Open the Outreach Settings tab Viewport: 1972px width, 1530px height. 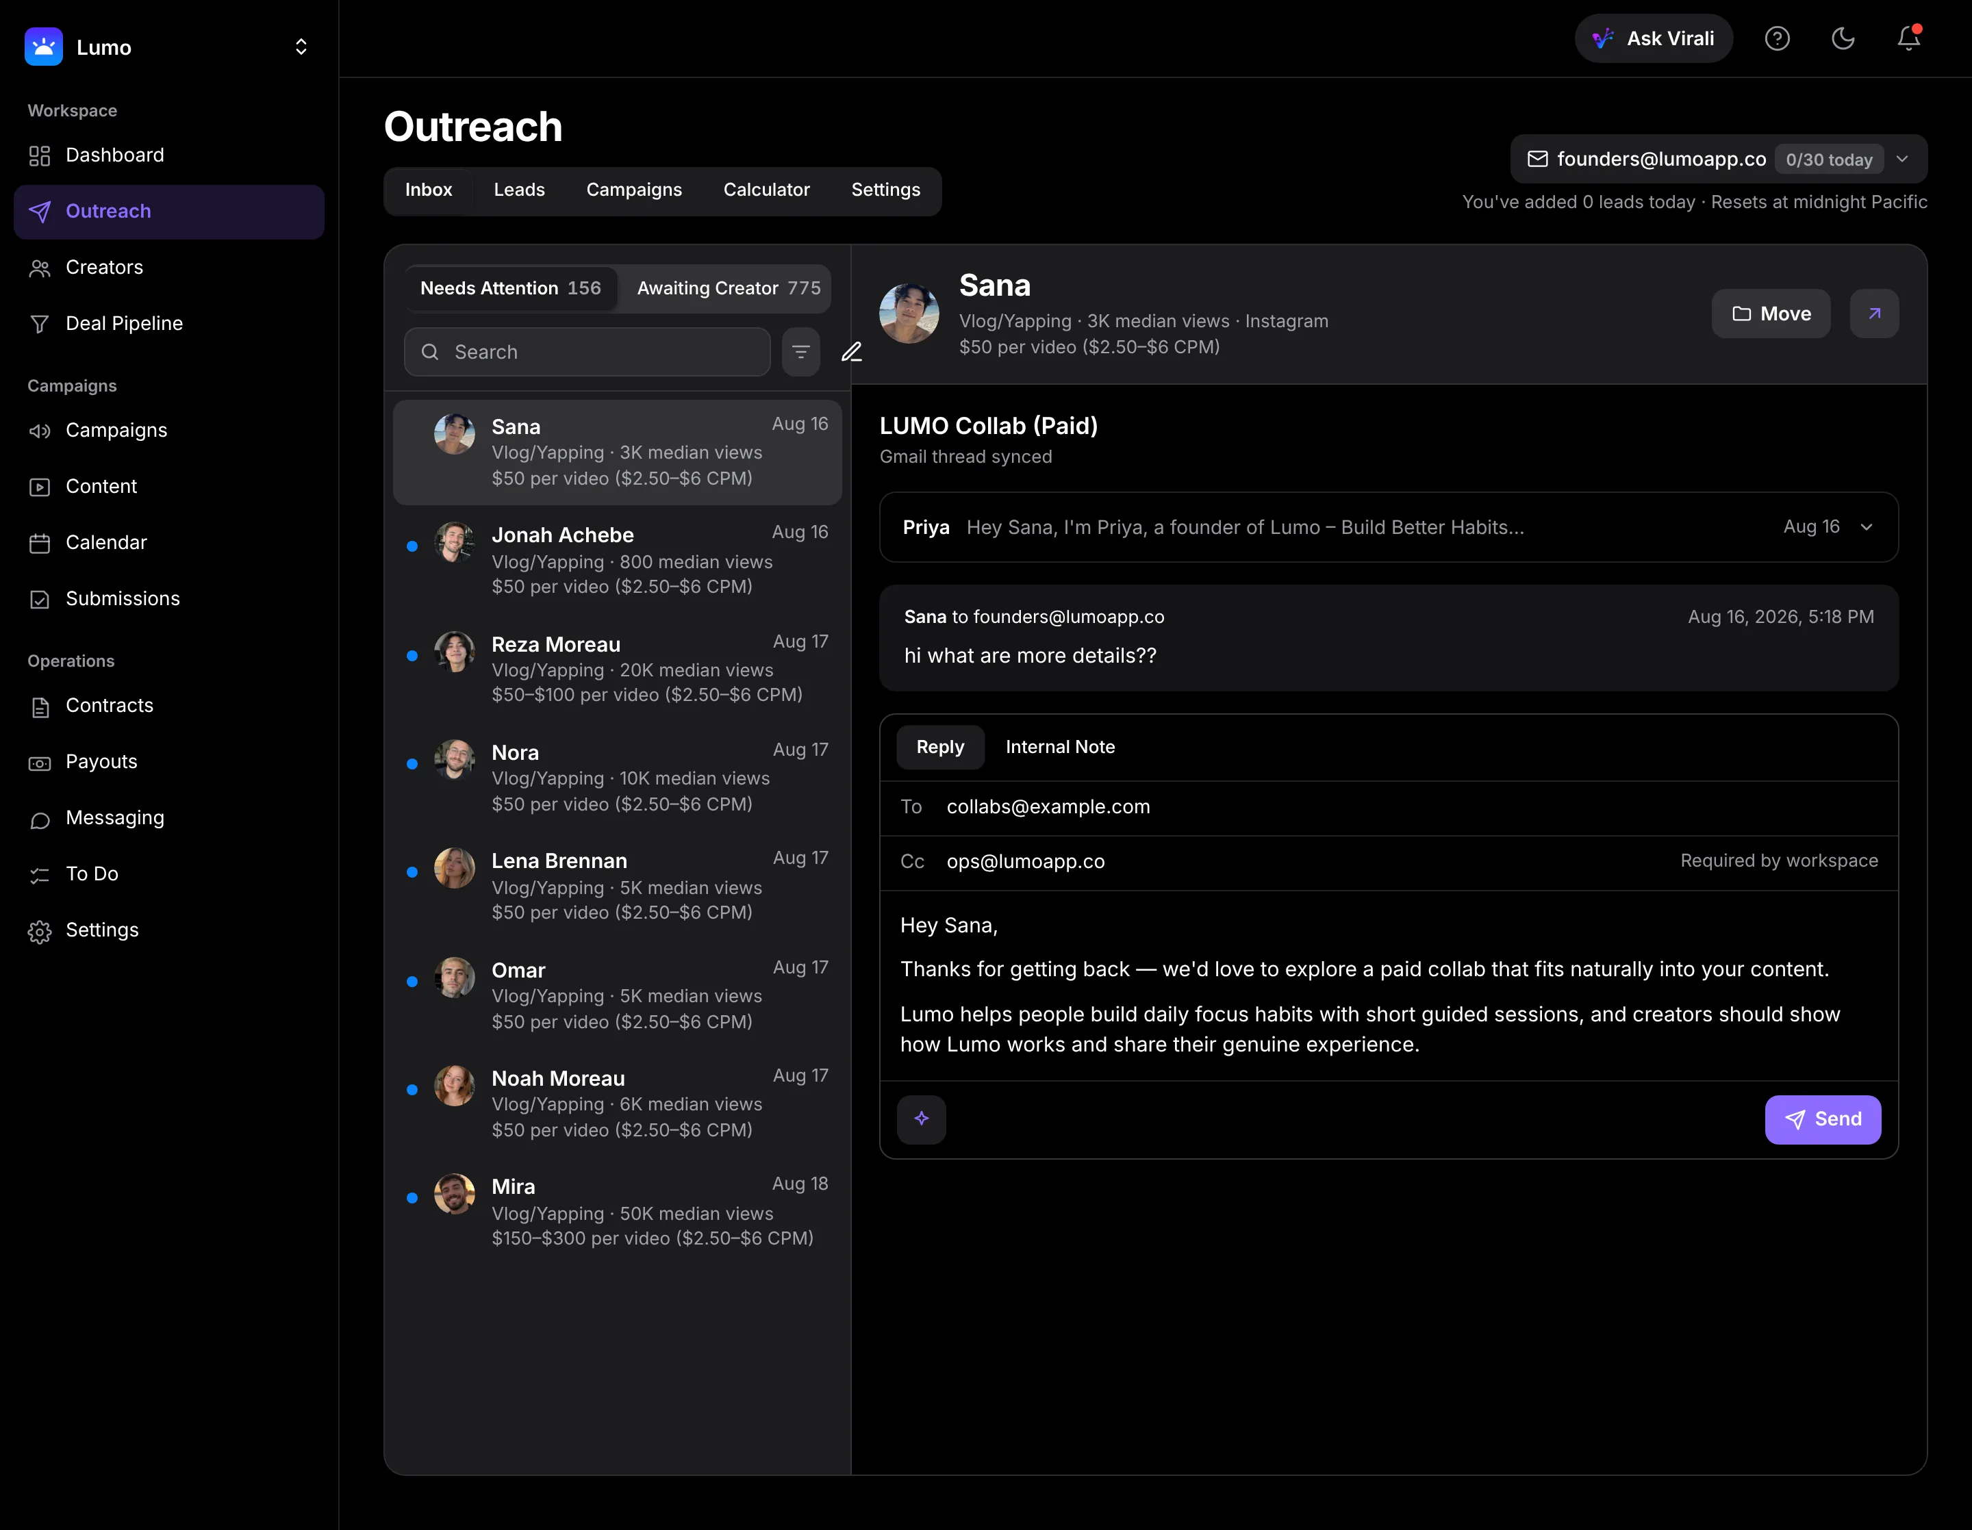tap(886, 190)
